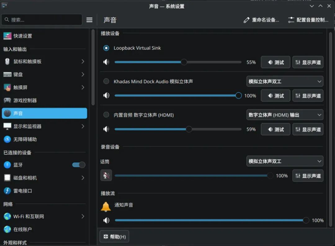Open 磁盘和相机 settings category
The width and height of the screenshot is (335, 246).
pyautogui.click(x=44, y=178)
